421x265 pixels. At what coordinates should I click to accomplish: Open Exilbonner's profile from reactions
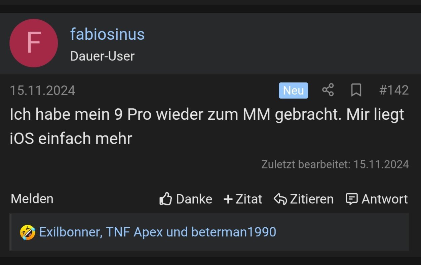coord(71,232)
